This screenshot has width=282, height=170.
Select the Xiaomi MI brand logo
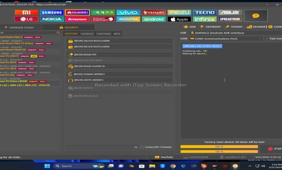(26, 12)
